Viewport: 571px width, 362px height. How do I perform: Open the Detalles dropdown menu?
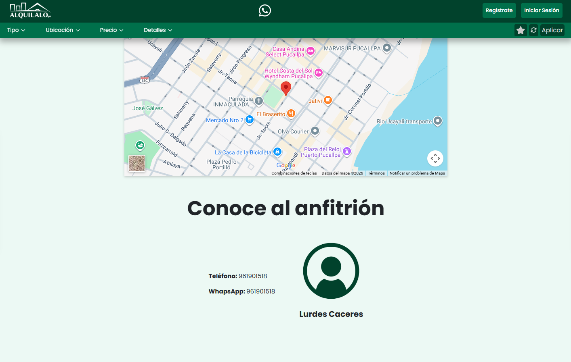point(158,30)
